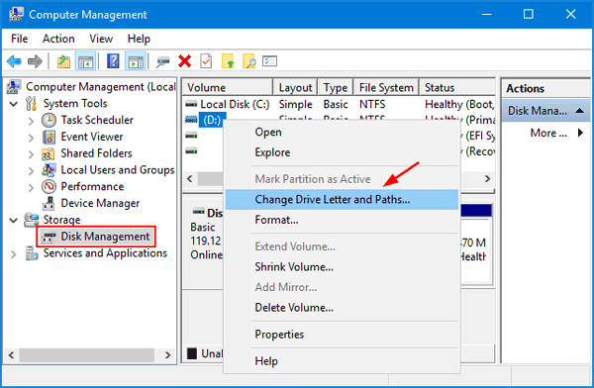Click the red X Delete toolbar icon
The width and height of the screenshot is (594, 388).
pyautogui.click(x=184, y=61)
